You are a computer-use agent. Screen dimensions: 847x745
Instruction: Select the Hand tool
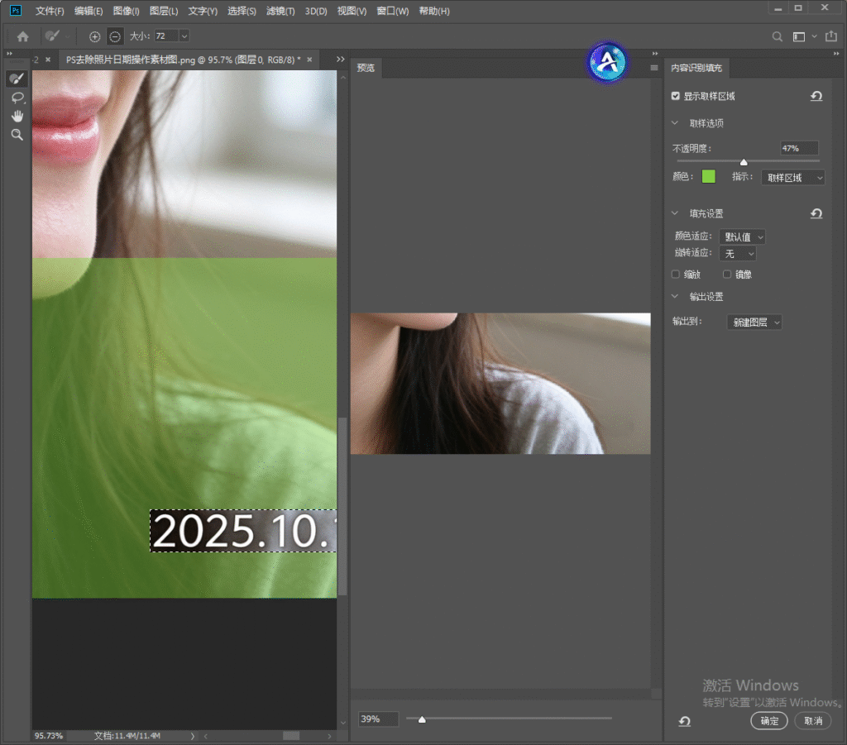17,116
